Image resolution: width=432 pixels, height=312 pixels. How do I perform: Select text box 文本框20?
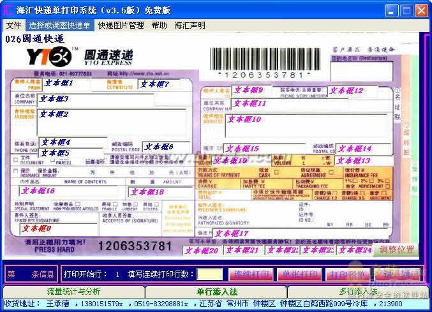202,251
